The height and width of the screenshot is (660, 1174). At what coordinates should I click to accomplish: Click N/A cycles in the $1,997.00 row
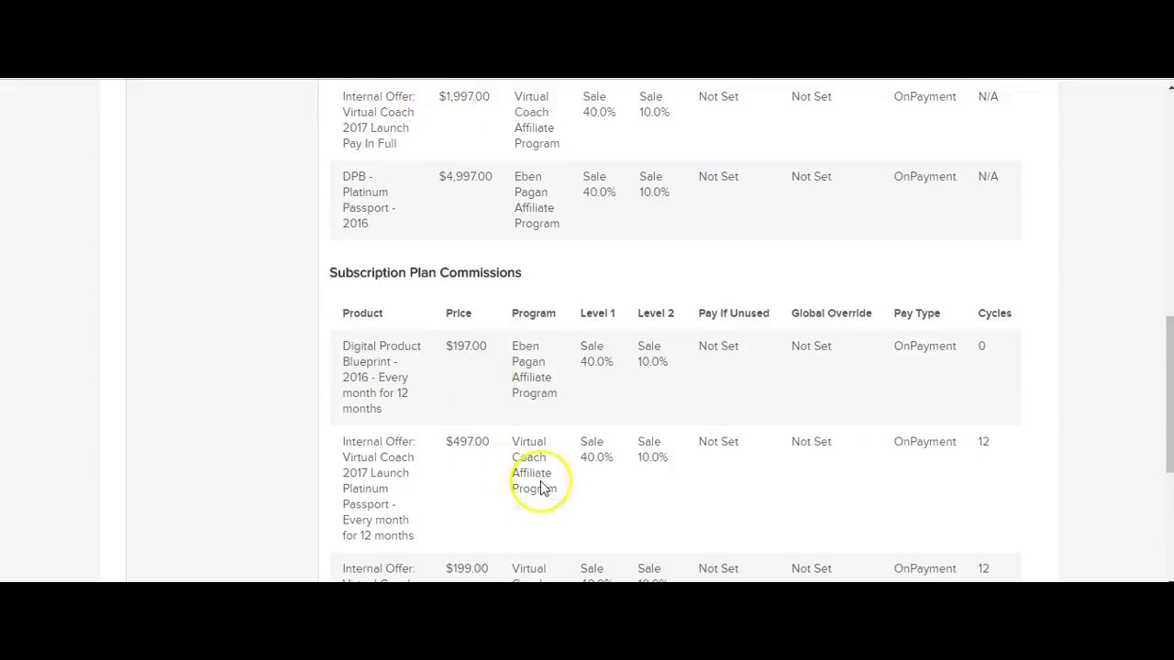pos(988,96)
